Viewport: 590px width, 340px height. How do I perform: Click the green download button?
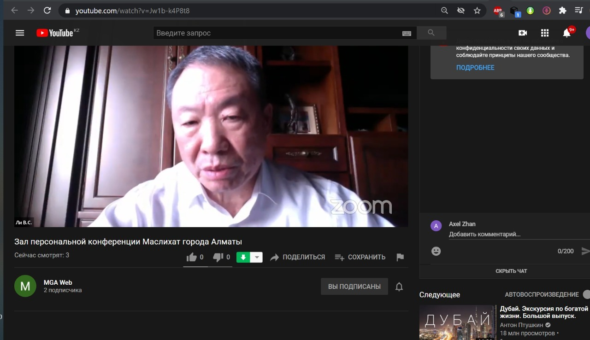243,258
